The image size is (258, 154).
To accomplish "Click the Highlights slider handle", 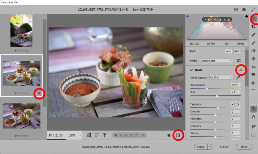I will [x=216, y=123].
